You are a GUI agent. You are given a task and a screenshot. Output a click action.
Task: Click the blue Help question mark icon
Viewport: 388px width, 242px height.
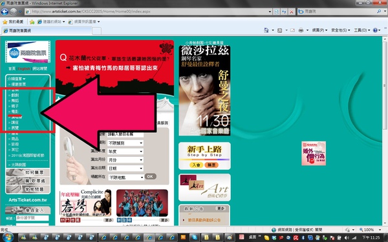(x=375, y=30)
